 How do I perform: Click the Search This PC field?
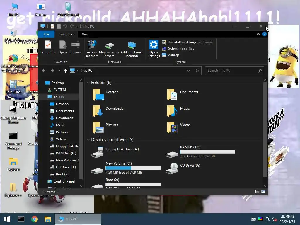[234, 71]
